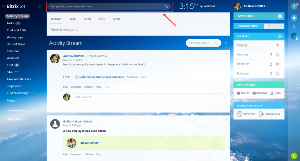The width and height of the screenshot is (300, 161).
Task: Select Activity Stream in the sidebar
Action: (17, 16)
